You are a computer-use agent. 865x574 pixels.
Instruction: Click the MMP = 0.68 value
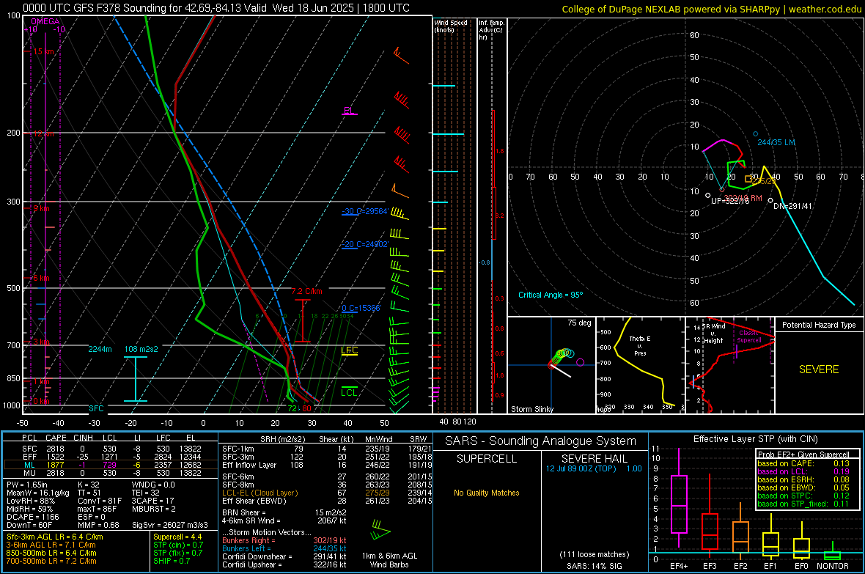coord(99,525)
